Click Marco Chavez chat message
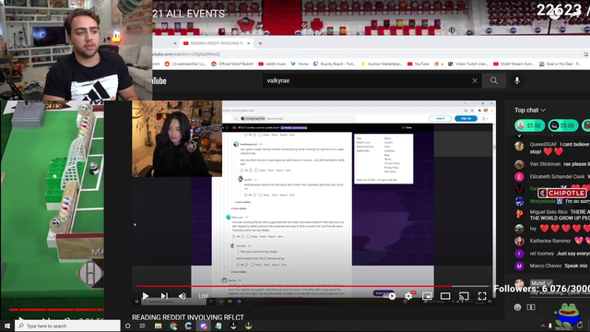Image resolution: width=590 pixels, height=332 pixels. coord(552,266)
